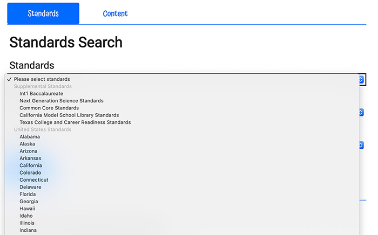Image resolution: width=378 pixels, height=235 pixels.
Task: Open the second blue dropdown arrow
Action: point(361,112)
